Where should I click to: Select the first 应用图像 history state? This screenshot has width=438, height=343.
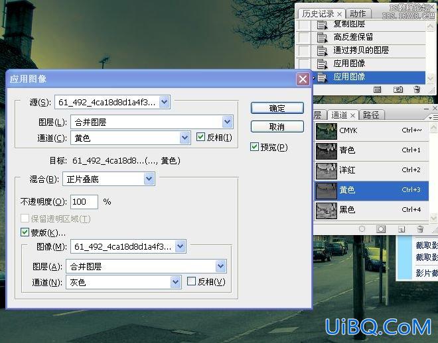368,64
